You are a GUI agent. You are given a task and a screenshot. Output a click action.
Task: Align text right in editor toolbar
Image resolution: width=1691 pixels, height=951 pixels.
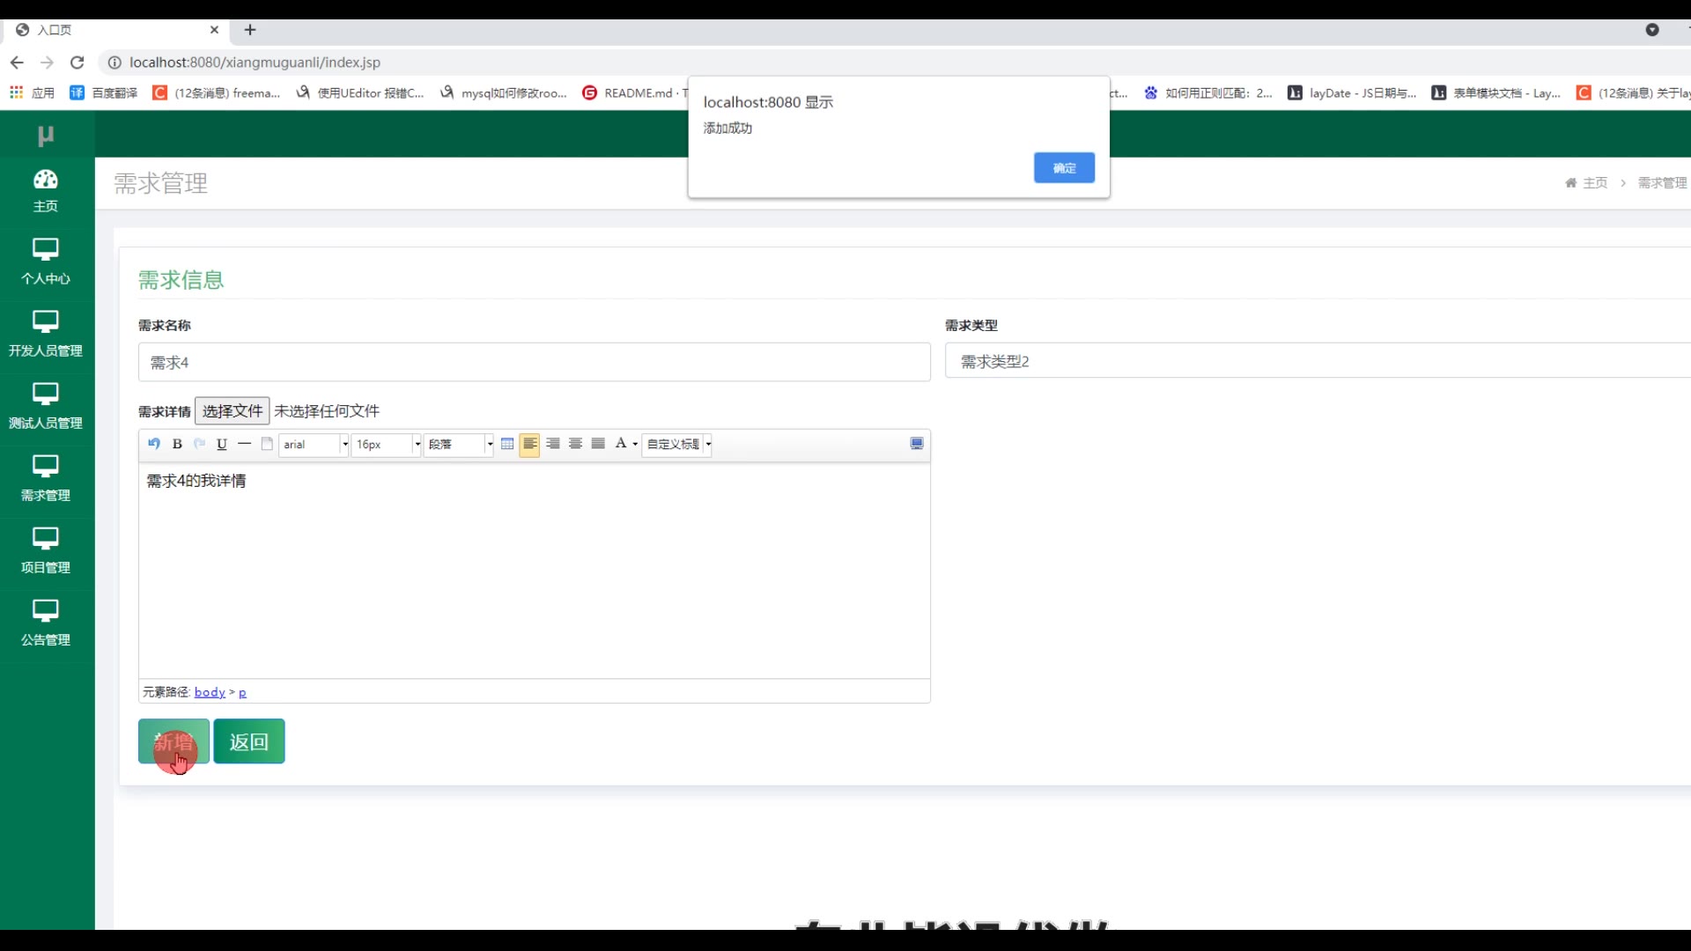pos(553,444)
